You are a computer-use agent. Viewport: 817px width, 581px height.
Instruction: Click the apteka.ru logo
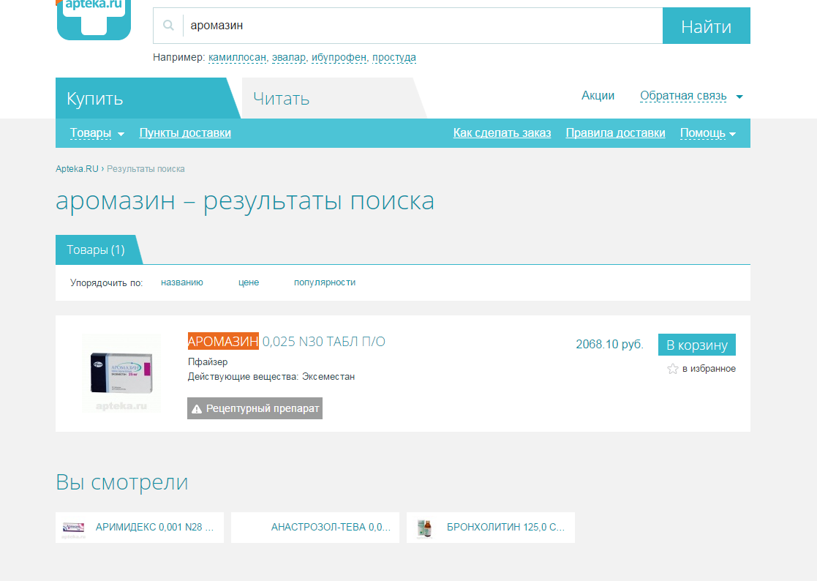(94, 19)
